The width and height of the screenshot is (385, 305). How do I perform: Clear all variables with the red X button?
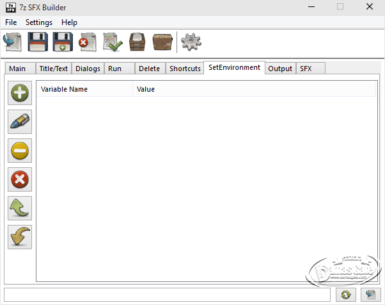(x=20, y=179)
